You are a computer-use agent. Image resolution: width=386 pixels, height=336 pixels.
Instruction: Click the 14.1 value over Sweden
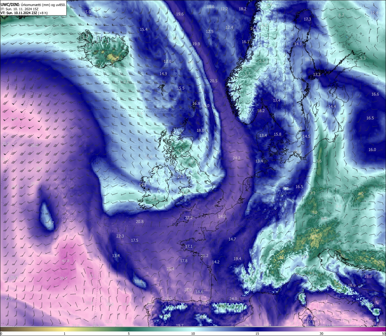point(298,44)
